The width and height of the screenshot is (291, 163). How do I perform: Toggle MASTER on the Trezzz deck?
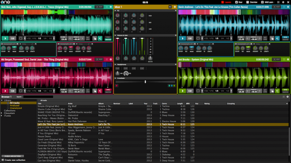(x=108, y=40)
